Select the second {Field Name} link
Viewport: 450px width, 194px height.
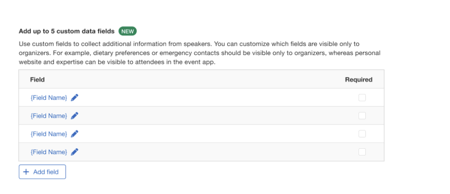[x=49, y=116]
